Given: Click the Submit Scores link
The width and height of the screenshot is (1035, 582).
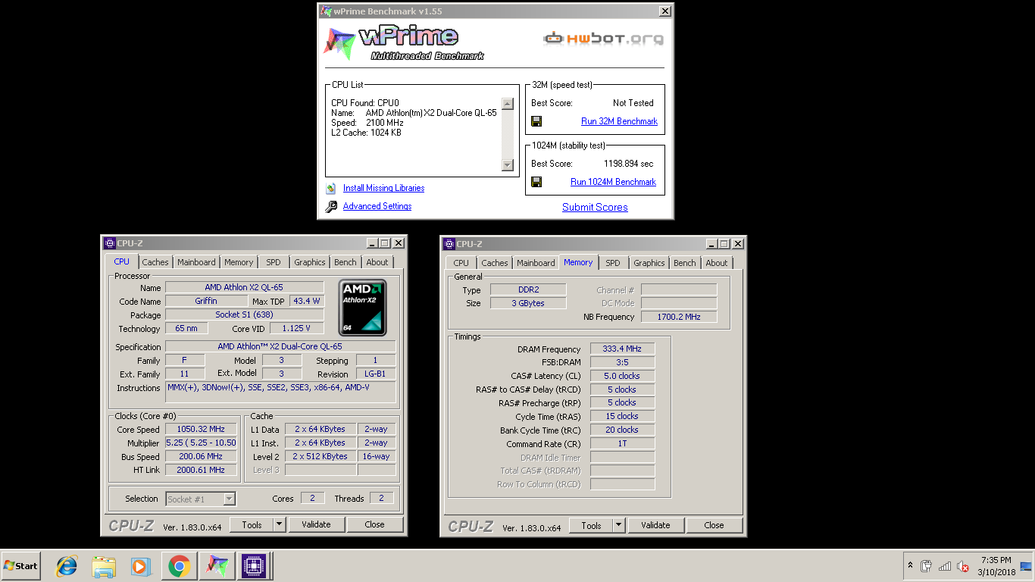Looking at the screenshot, I should 595,207.
